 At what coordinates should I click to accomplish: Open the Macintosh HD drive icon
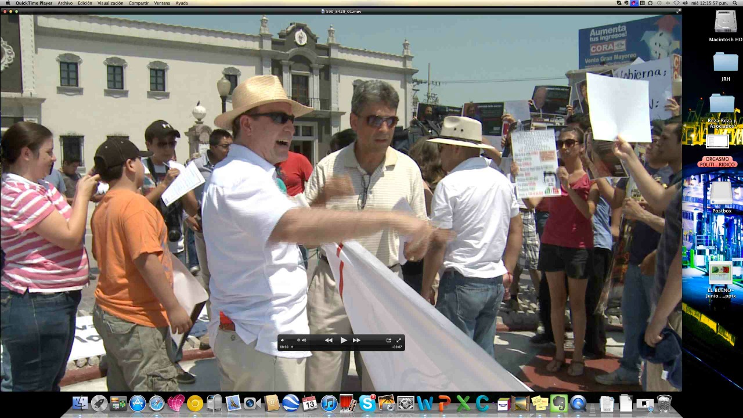[725, 23]
